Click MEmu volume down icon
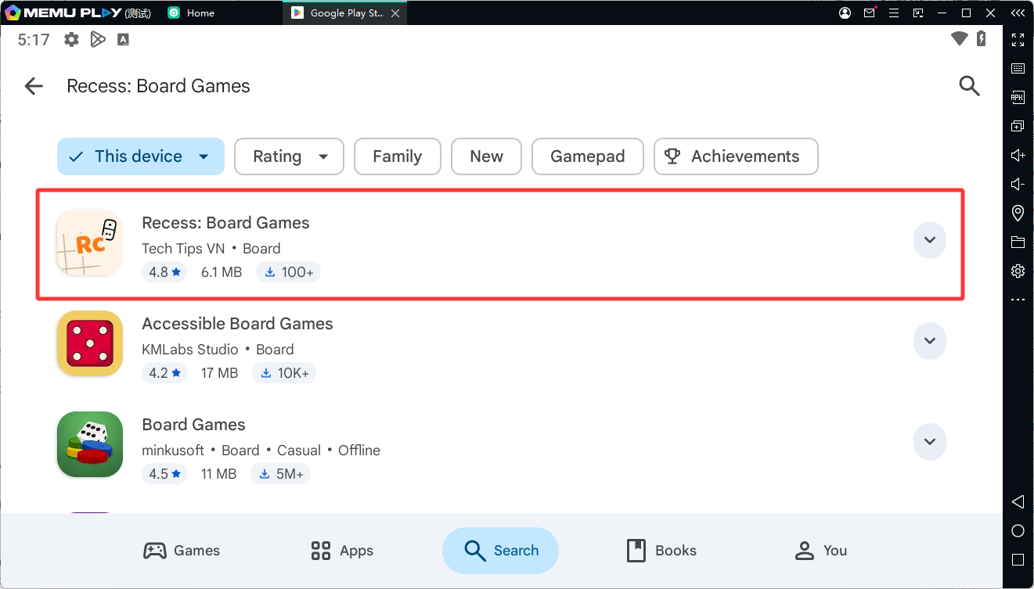The height and width of the screenshot is (589, 1034). [1018, 184]
